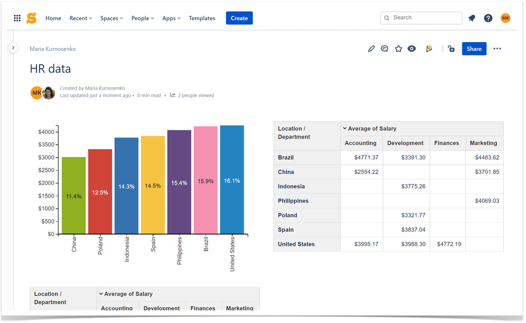Open Confluence help via the question mark icon
The width and height of the screenshot is (526, 323).
[488, 17]
